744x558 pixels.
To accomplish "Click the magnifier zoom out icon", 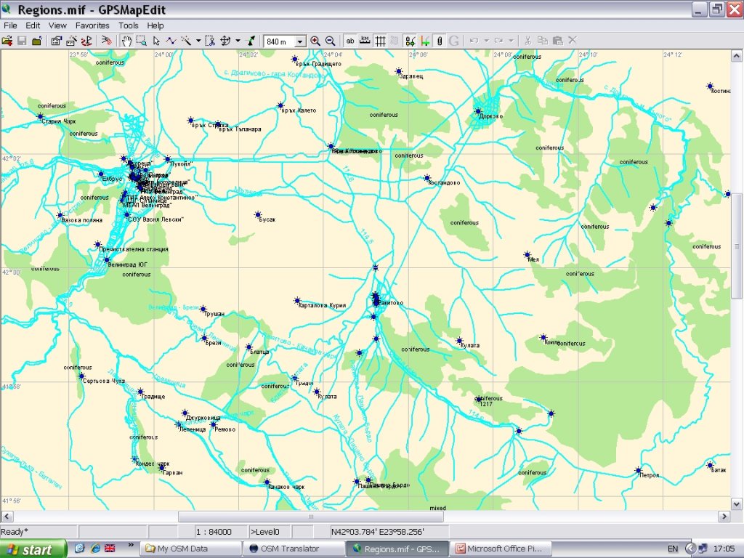I will (x=330, y=41).
